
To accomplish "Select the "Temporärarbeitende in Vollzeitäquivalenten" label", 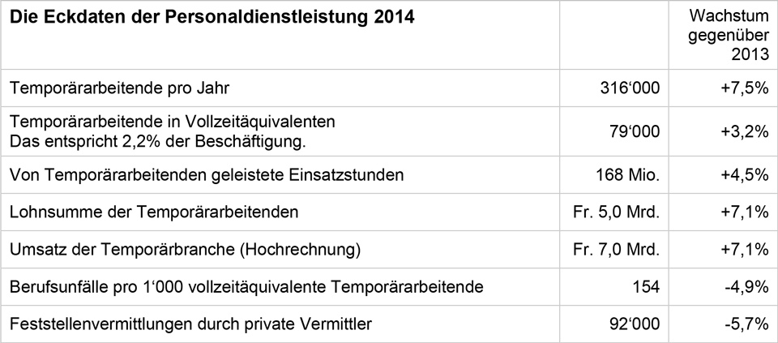I will 172,122.
